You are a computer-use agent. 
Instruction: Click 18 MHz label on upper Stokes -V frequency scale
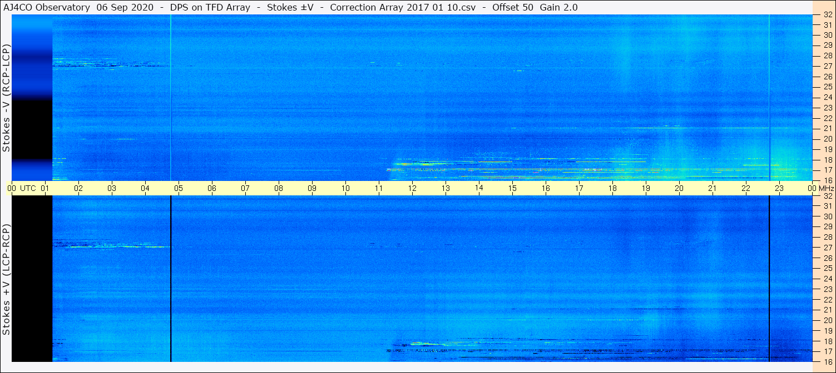tap(827, 160)
